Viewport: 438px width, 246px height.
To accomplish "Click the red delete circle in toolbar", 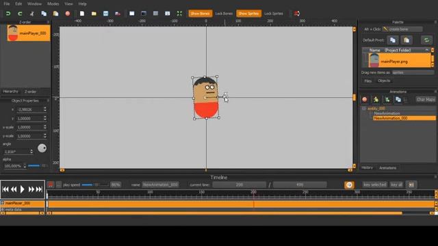I will tap(68, 14).
